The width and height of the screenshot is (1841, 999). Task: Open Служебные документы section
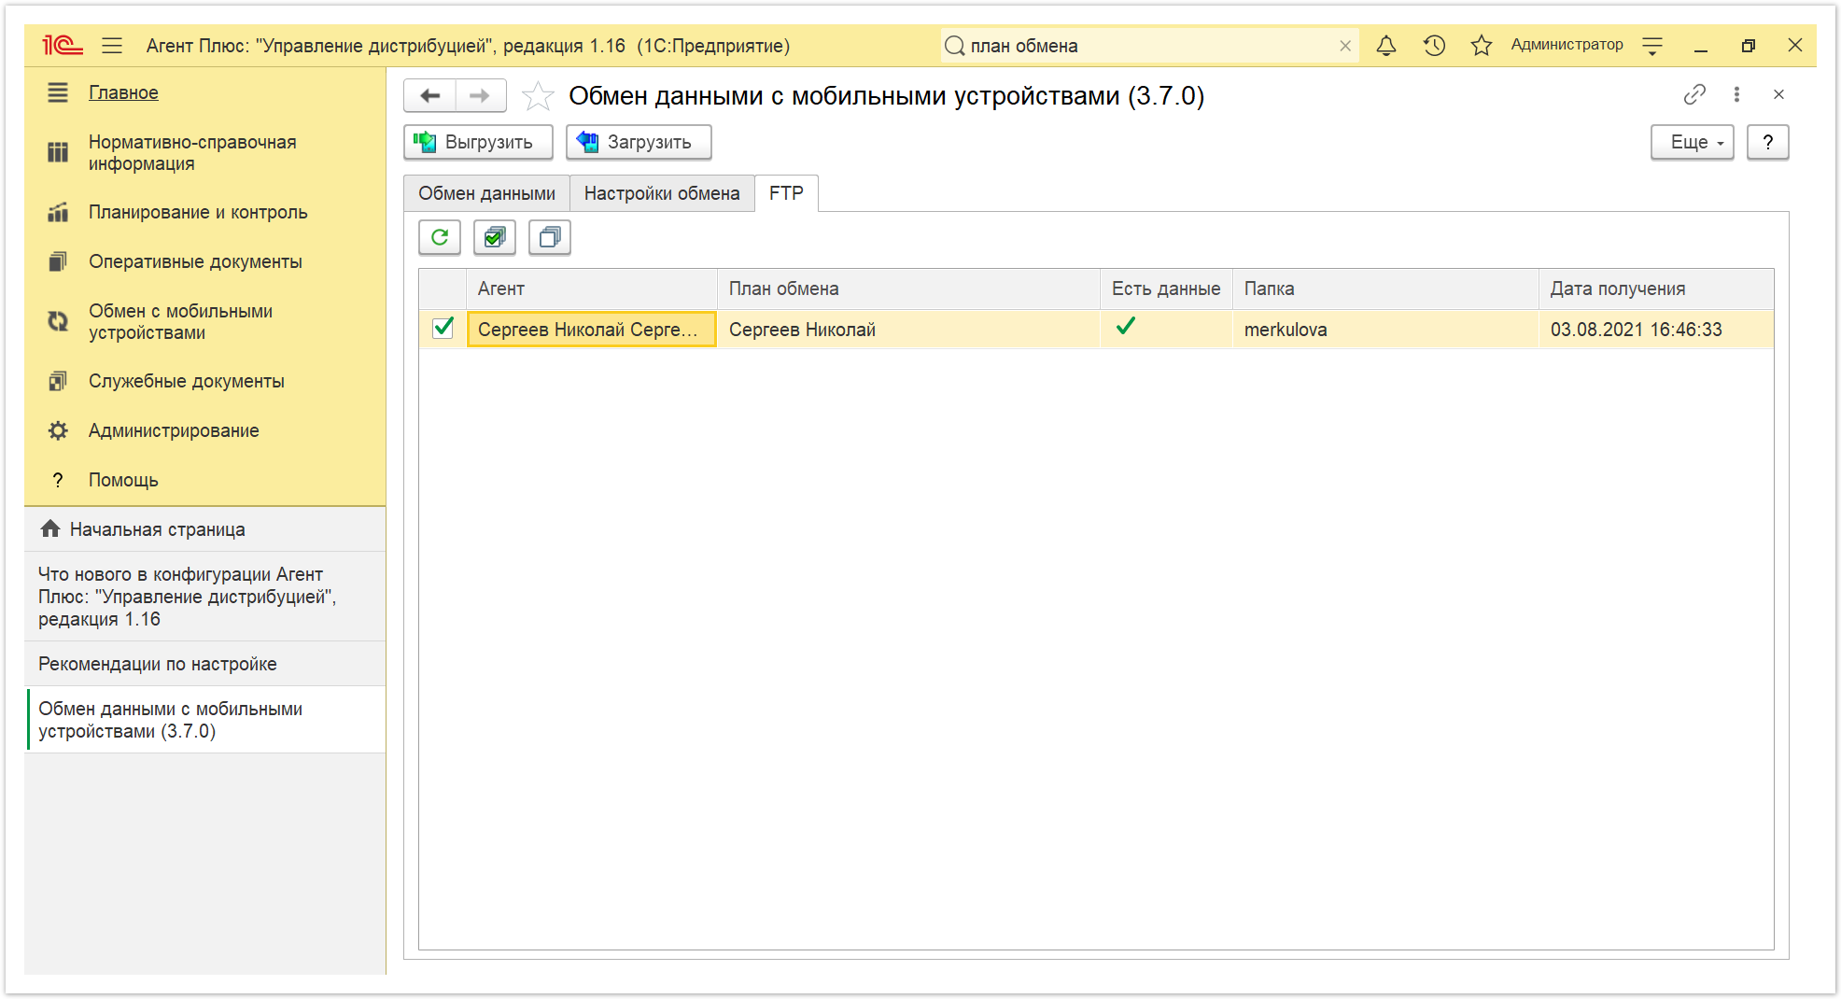tap(186, 381)
